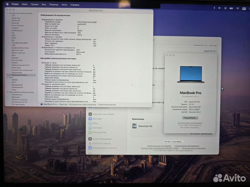Viewport: 250px width, 187px height.
Task: Click the Отчет о системе... button
Action: coord(173,142)
